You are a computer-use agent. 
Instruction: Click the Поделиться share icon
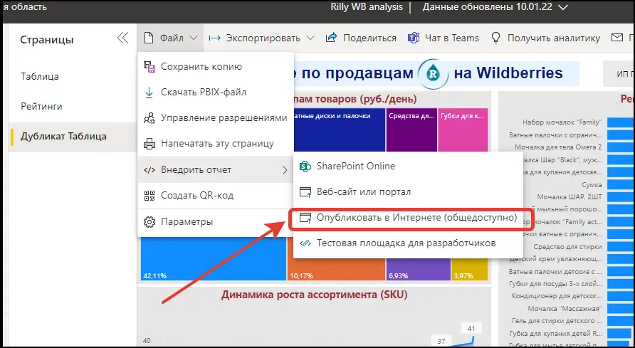tap(331, 38)
